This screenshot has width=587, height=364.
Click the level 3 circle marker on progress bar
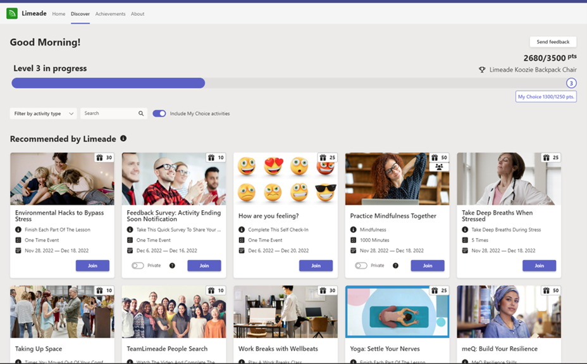571,83
